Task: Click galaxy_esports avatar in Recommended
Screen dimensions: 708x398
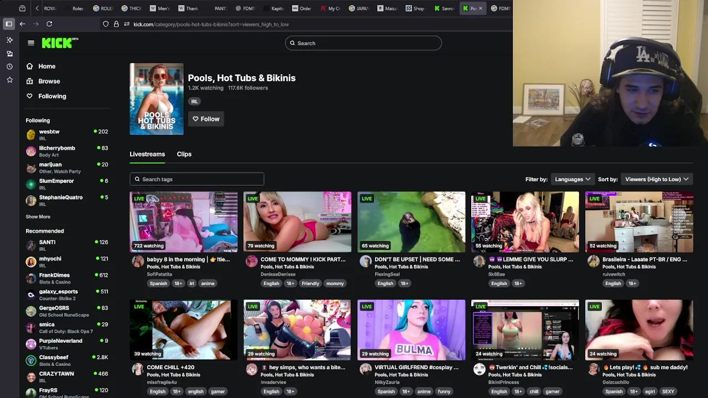Action: (x=31, y=295)
